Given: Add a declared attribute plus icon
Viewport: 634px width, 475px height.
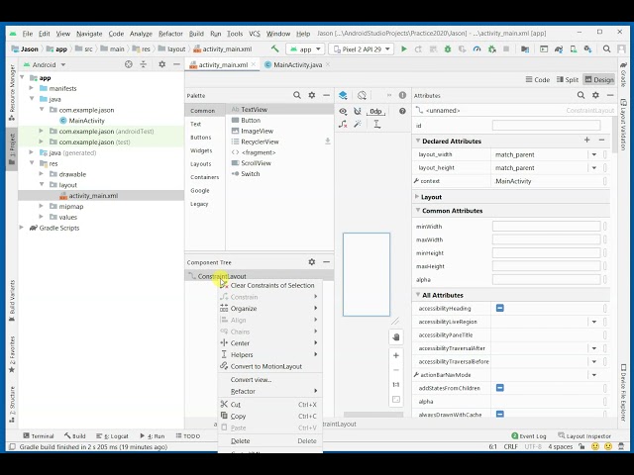Looking at the screenshot, I should pos(587,141).
